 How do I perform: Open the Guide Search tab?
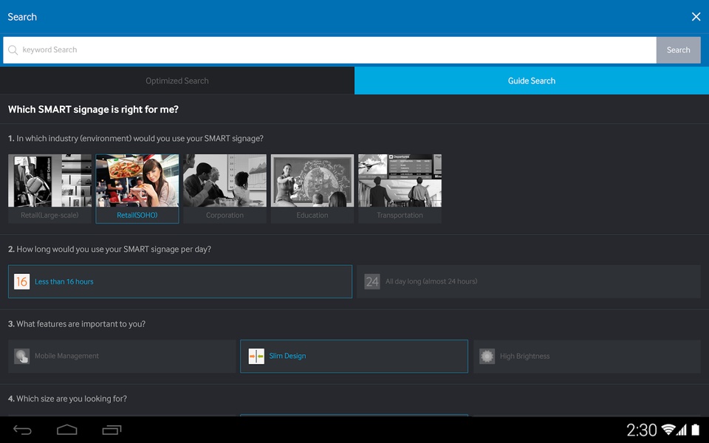point(532,81)
